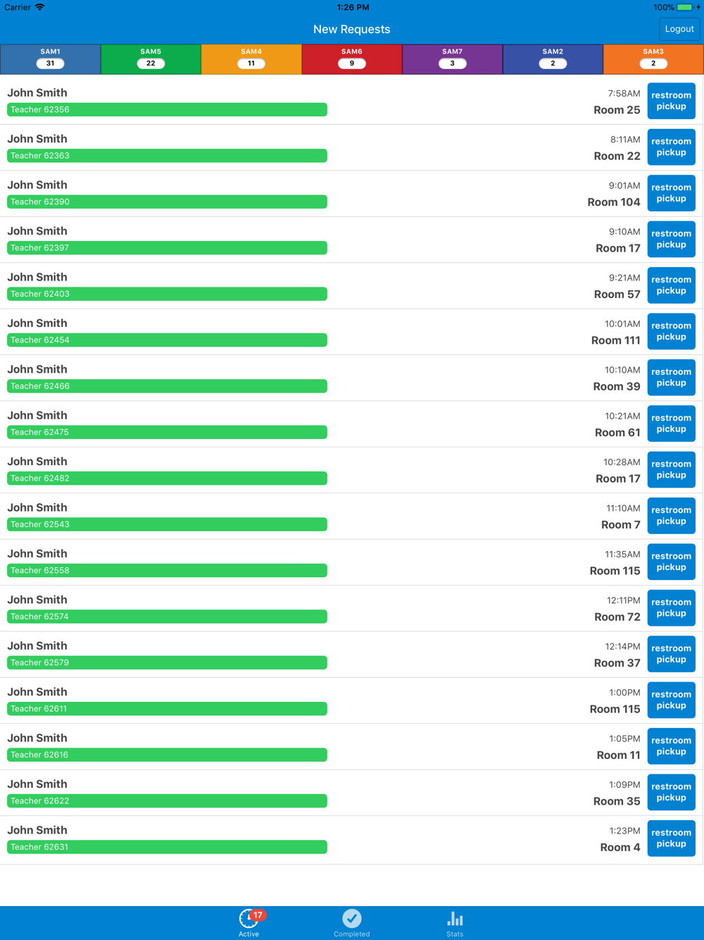The image size is (704, 940).
Task: Accept restroom pickup for Room 4
Action: [672, 838]
